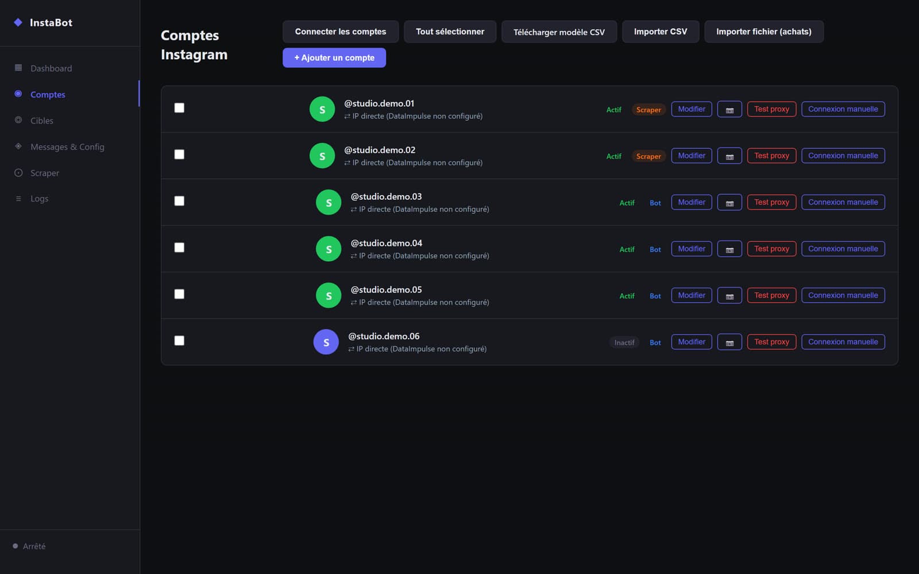Click the Scraper badge on @studio.demo.02
The height and width of the screenshot is (574, 919).
[648, 156]
